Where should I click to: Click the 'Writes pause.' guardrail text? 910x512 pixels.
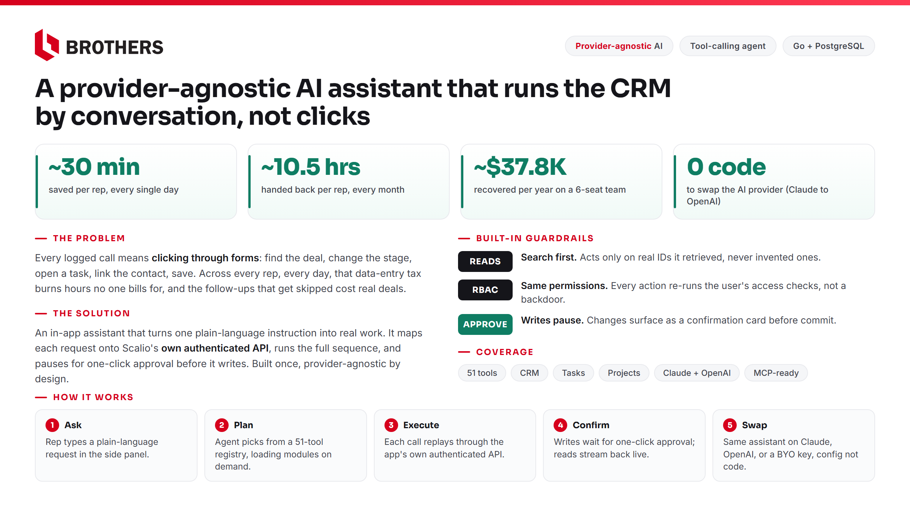pos(552,320)
